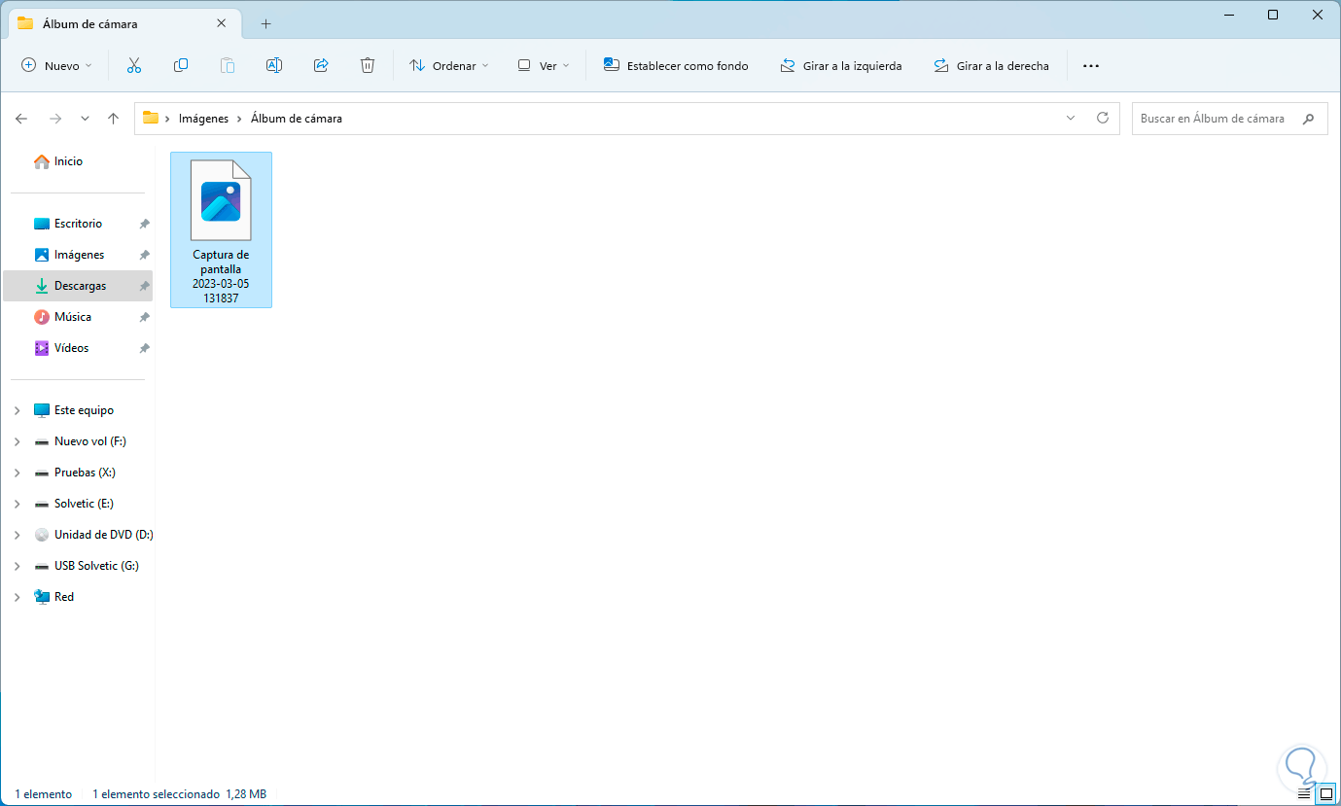Click Girar a la derecha
The image size is (1341, 806).
(991, 66)
